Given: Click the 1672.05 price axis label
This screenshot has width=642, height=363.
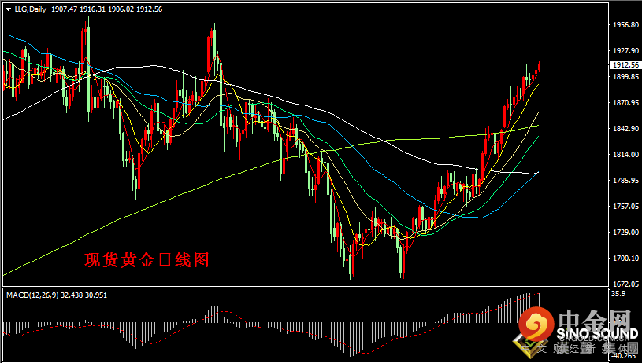Looking at the screenshot, I should 625,284.
